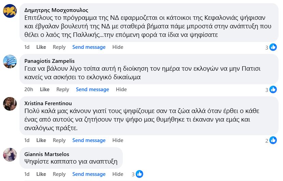Open Xristina Ferentinou profile name link

click(x=48, y=103)
